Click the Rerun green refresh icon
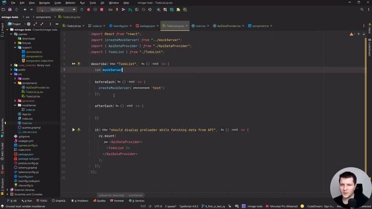Screen dimensions: 372x209 82,10
